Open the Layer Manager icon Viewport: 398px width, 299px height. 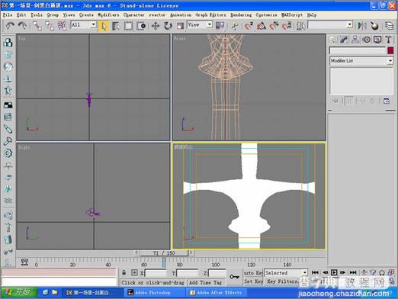coord(389,26)
